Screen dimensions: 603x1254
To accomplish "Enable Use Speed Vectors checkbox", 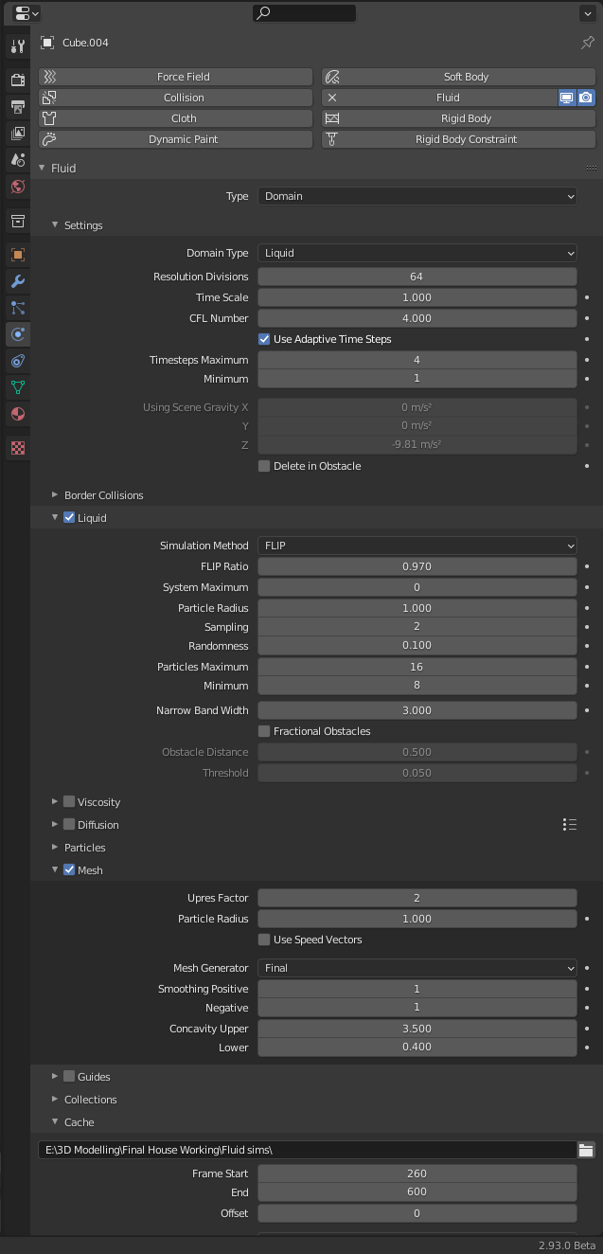I will [x=264, y=940].
